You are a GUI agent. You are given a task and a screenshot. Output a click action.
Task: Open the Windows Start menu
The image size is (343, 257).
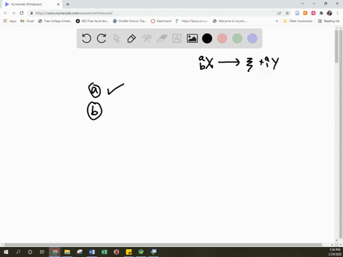point(6,252)
